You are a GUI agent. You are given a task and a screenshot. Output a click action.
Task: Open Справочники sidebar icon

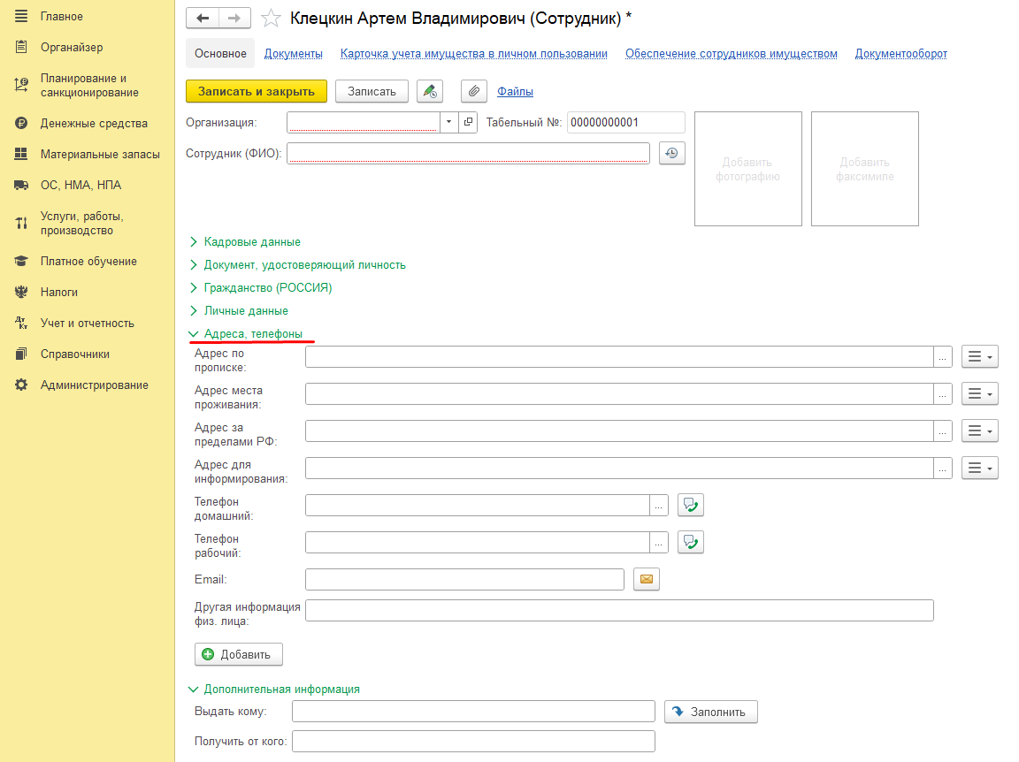pyautogui.click(x=21, y=354)
